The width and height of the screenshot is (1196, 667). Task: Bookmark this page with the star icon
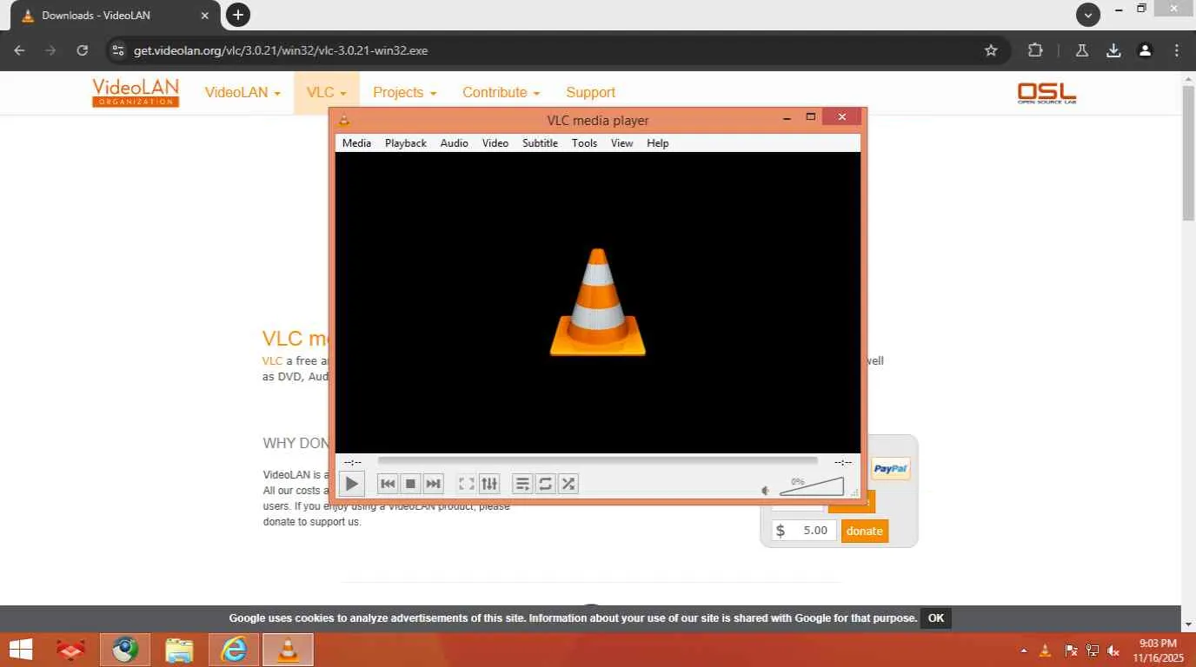[x=991, y=50]
